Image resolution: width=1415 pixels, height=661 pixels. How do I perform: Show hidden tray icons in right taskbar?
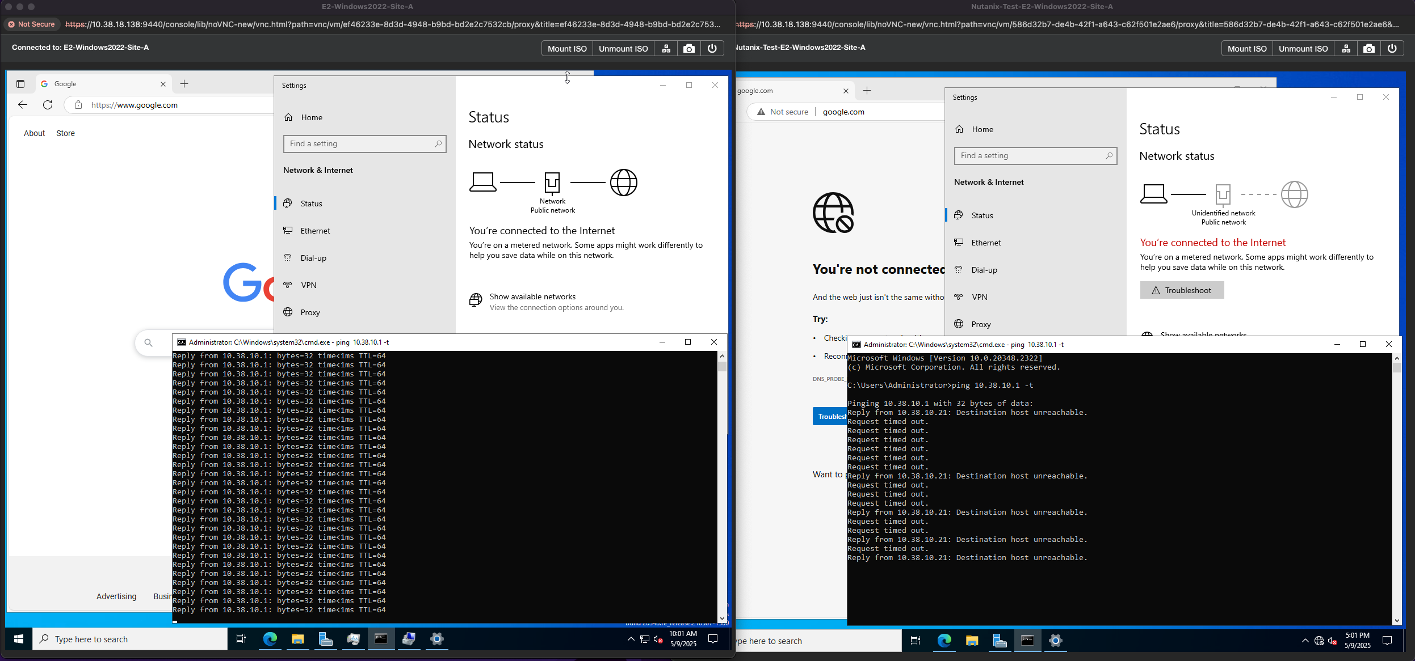pyautogui.click(x=1305, y=641)
